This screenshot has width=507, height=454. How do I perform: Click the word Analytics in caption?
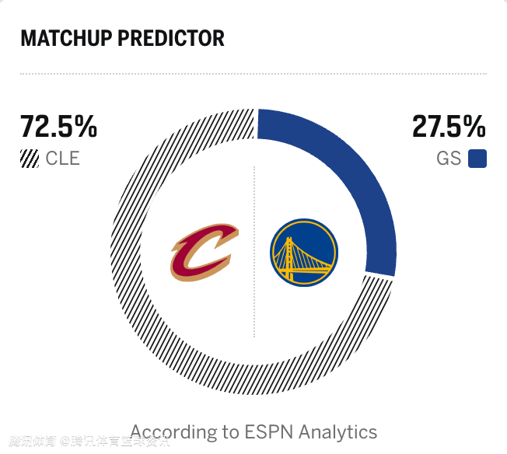(338, 432)
